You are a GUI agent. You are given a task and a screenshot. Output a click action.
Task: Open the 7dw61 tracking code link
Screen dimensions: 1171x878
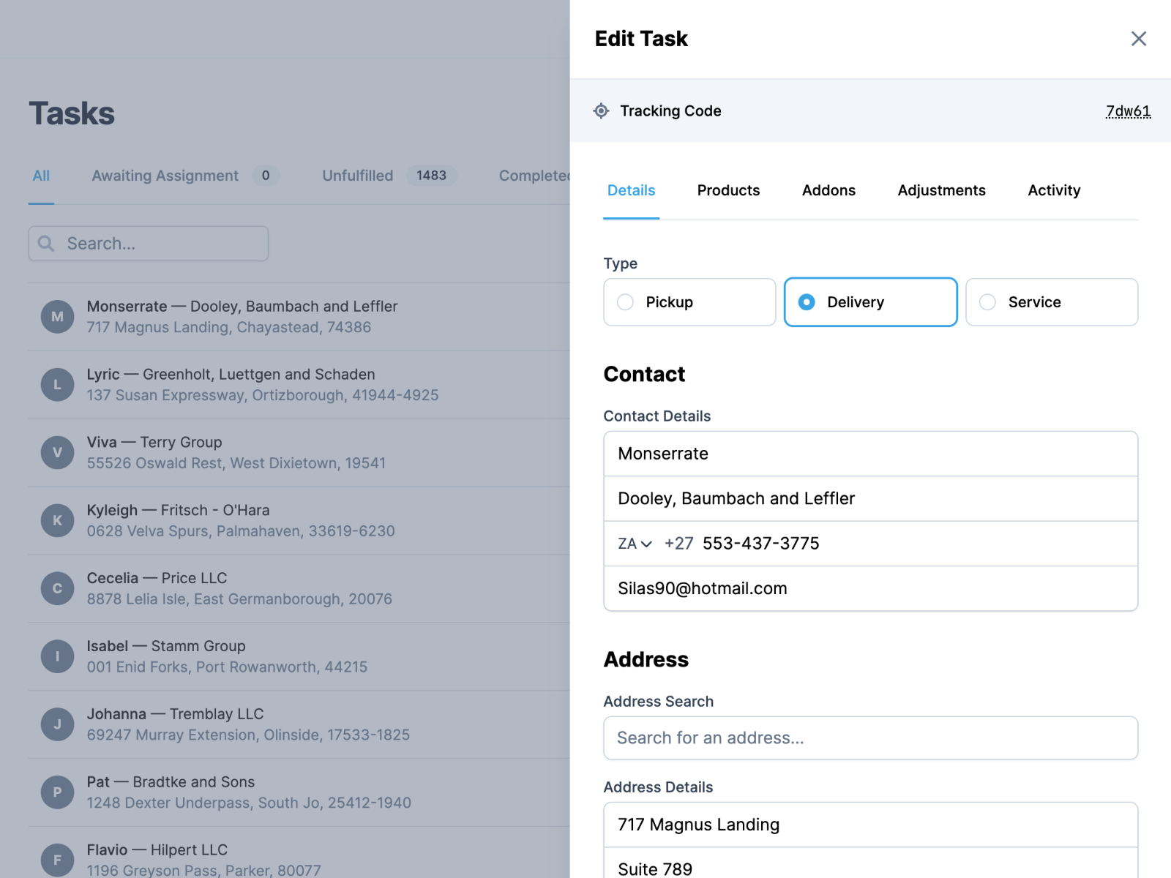tap(1128, 110)
